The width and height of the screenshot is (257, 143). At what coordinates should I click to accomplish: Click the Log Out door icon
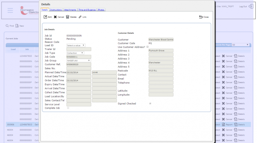click(251, 6)
